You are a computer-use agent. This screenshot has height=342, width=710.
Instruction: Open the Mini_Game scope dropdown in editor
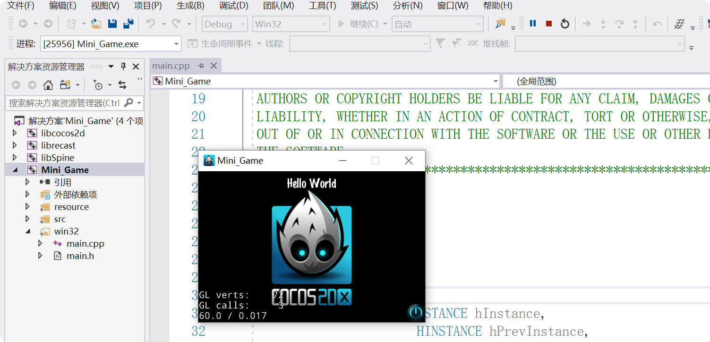click(325, 81)
